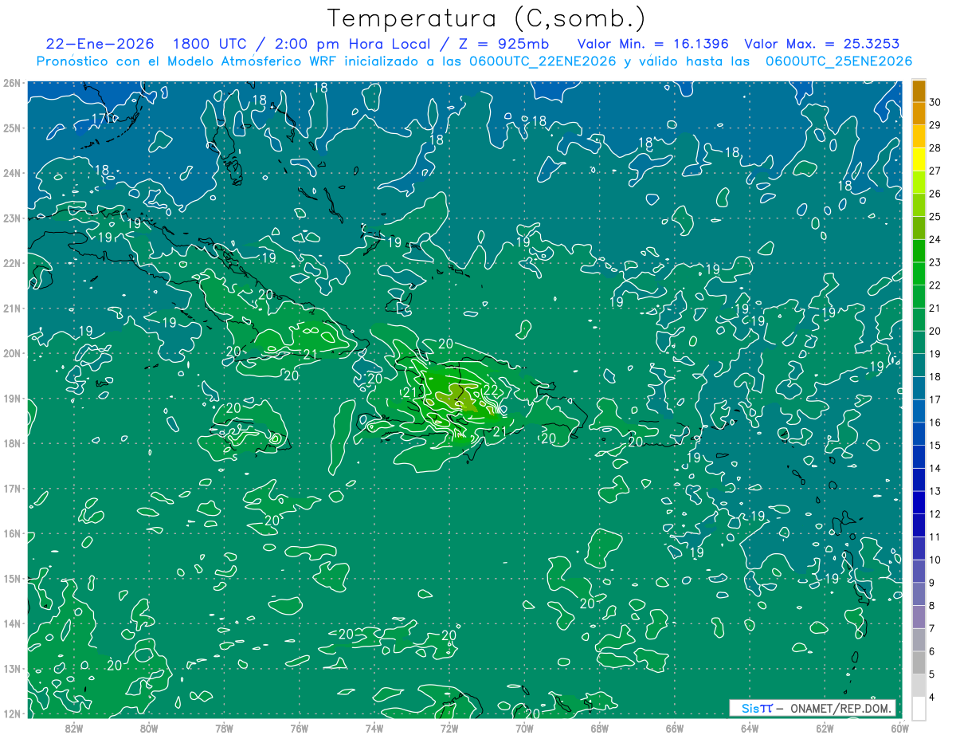Click the '17' contour label on the map

99,119
